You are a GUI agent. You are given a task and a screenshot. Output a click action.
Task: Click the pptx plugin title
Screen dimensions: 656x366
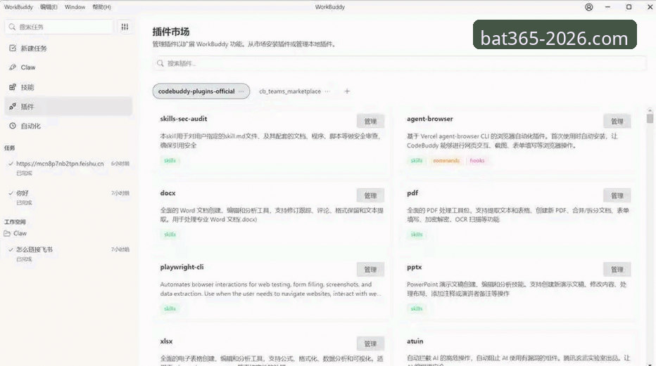coord(414,267)
